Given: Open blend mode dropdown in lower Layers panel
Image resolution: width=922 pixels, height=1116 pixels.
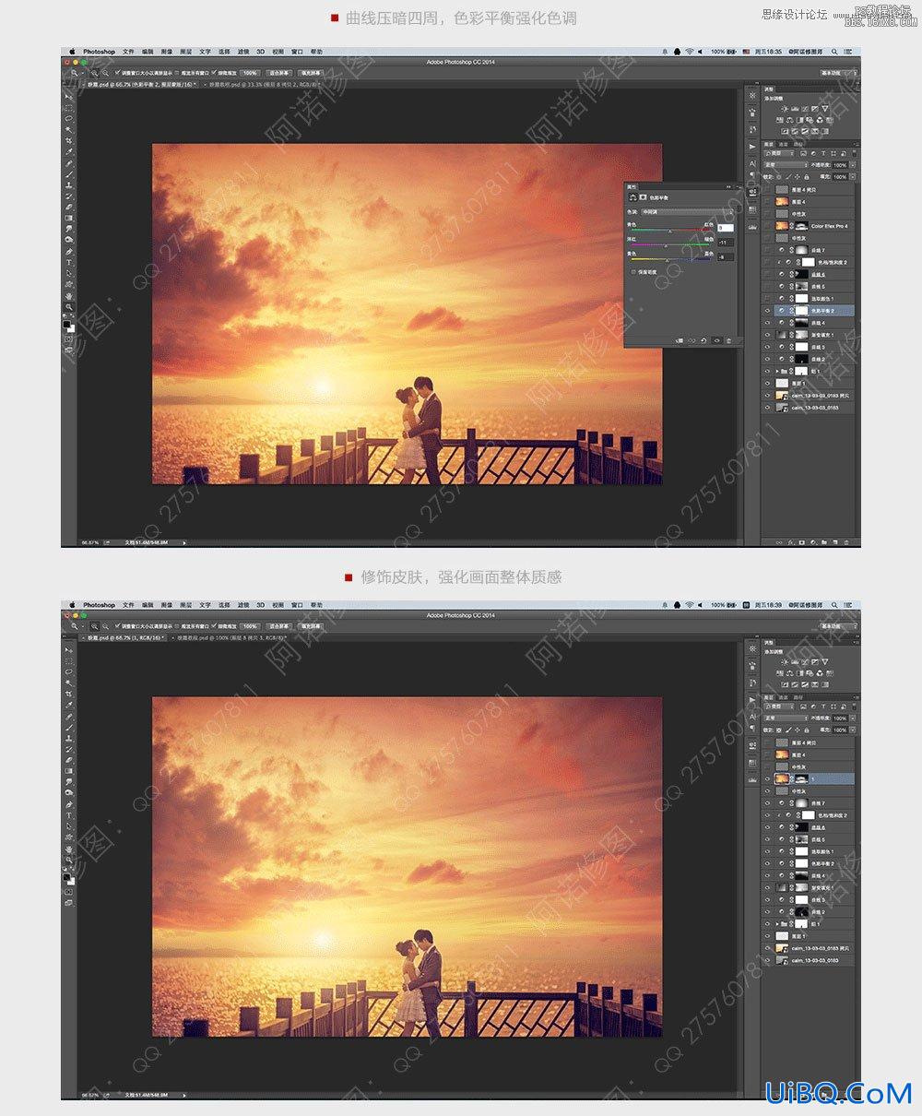Looking at the screenshot, I should 786,718.
